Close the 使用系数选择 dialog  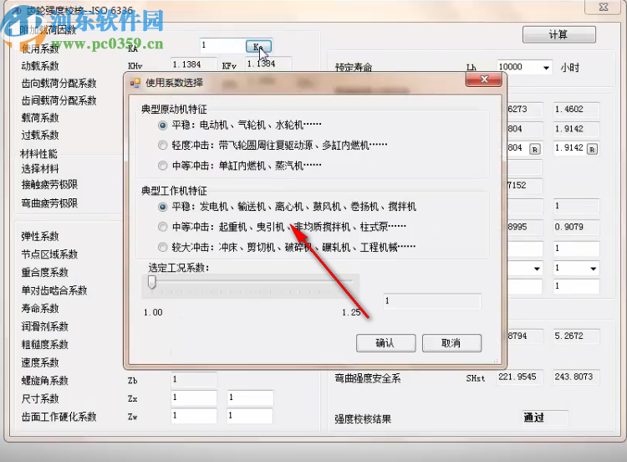484,80
